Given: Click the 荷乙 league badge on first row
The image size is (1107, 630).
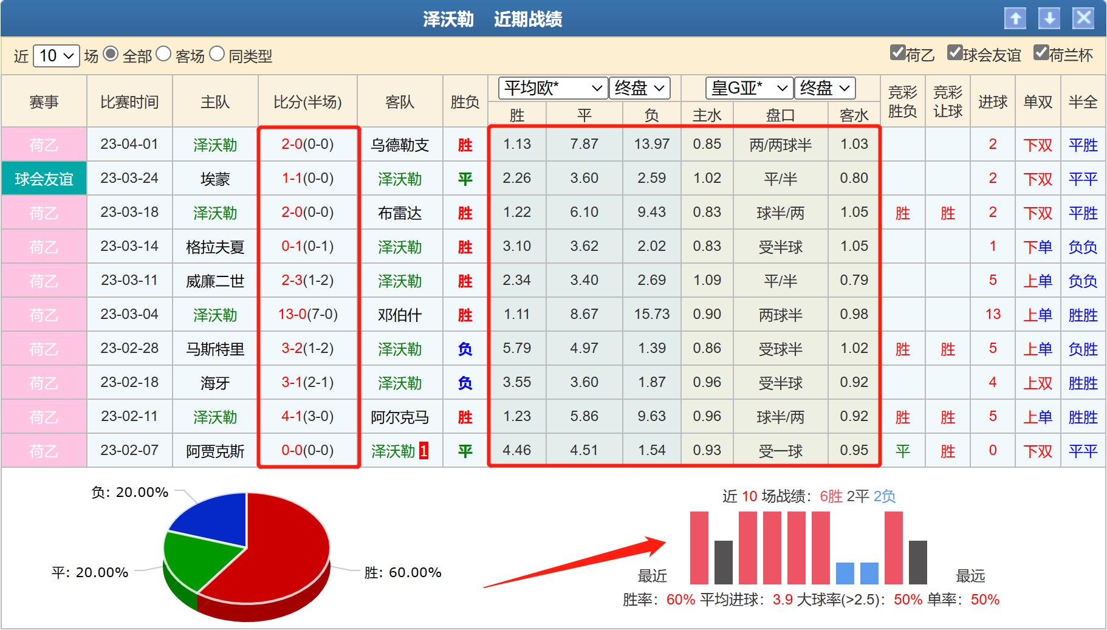Looking at the screenshot, I should tap(43, 144).
